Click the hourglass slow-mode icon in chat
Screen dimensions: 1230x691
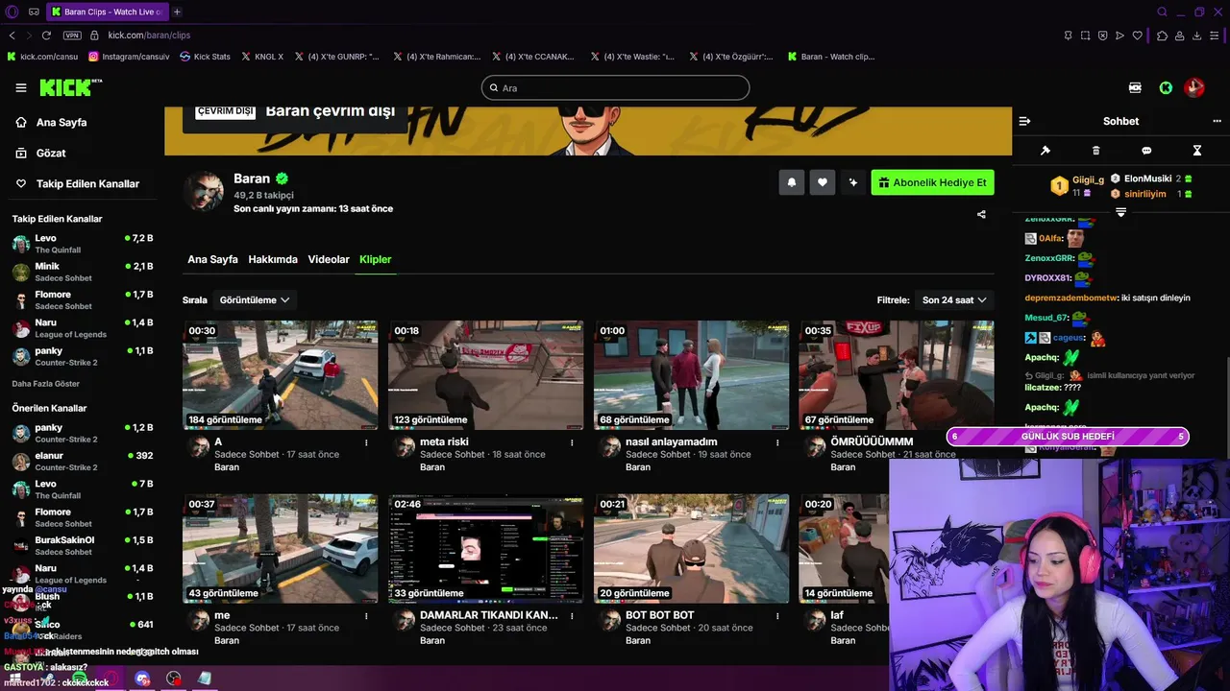point(1197,151)
